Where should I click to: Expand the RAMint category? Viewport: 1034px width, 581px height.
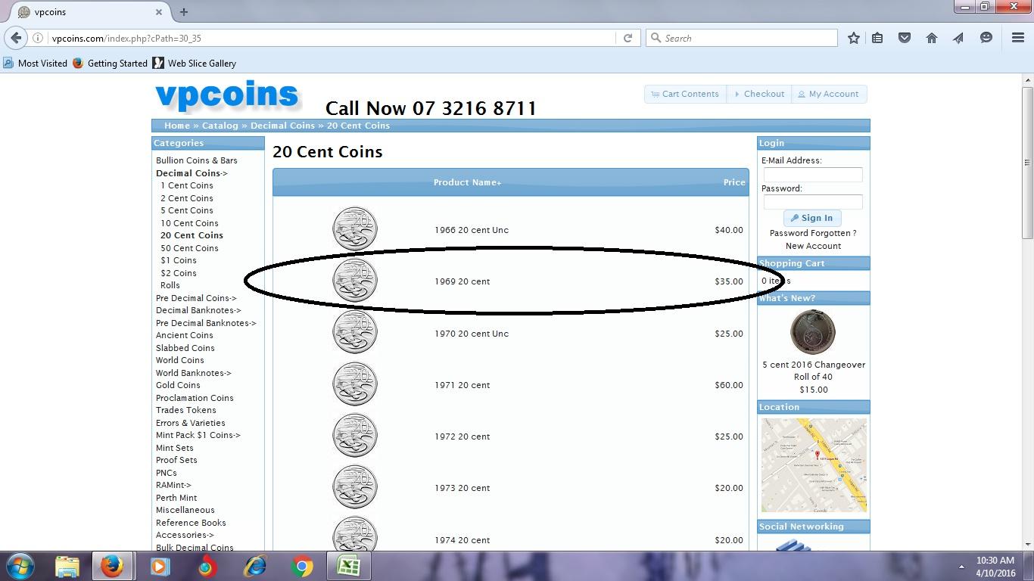coord(173,485)
